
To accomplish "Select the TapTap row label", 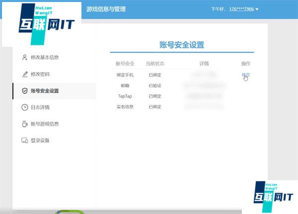I will tap(125, 96).
